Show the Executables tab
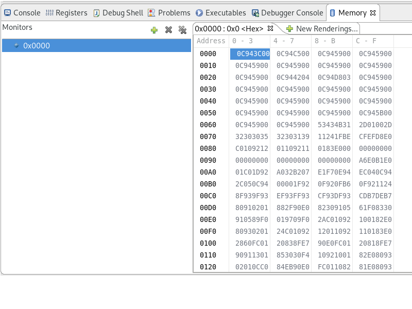 pyautogui.click(x=221, y=13)
